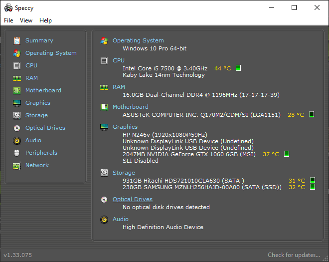
Task: Click the CPU chip icon in summary panel
Action: pyautogui.click(x=104, y=61)
